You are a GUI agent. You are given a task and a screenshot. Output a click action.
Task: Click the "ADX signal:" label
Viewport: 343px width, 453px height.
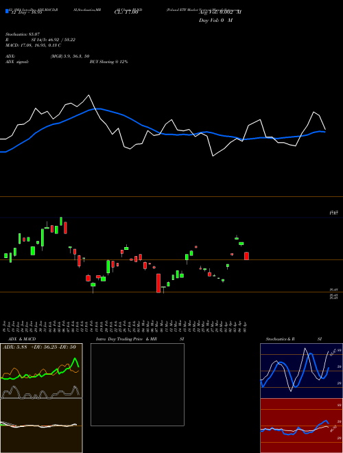[x=17, y=62]
